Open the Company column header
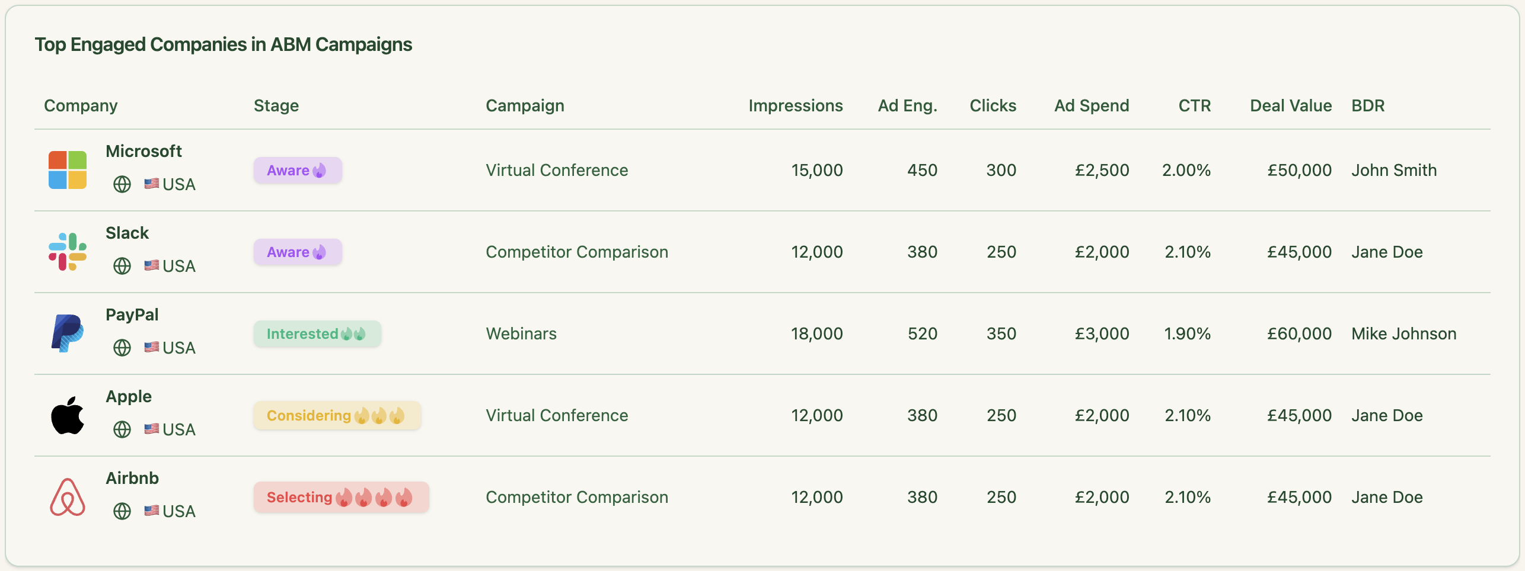Screen dimensions: 1525x571 point(81,106)
